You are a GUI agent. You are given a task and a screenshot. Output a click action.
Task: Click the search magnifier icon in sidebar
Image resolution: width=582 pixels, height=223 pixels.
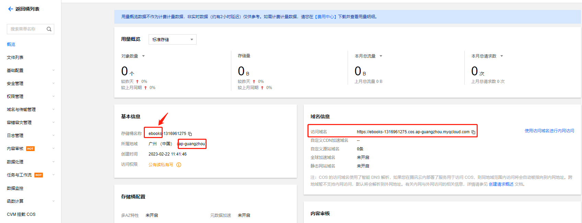pyautogui.click(x=49, y=29)
